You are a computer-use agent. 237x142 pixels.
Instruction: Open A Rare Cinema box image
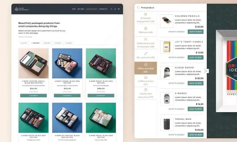(67, 63)
